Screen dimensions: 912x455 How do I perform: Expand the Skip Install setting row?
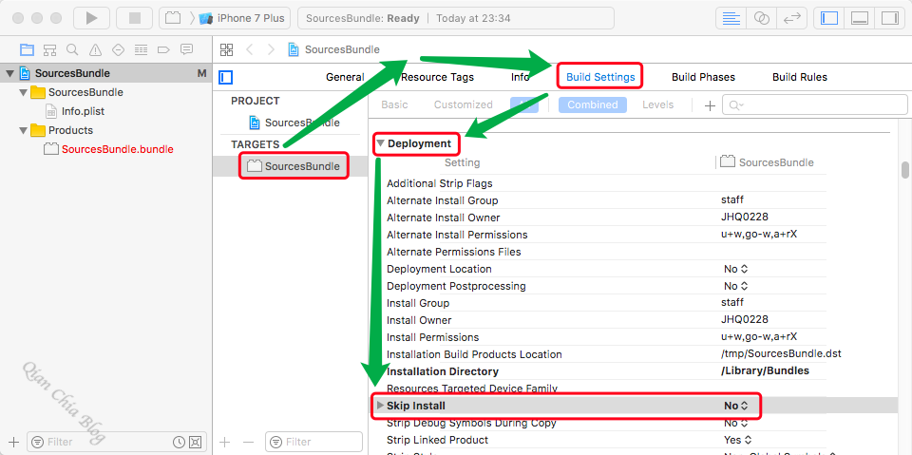pos(381,406)
